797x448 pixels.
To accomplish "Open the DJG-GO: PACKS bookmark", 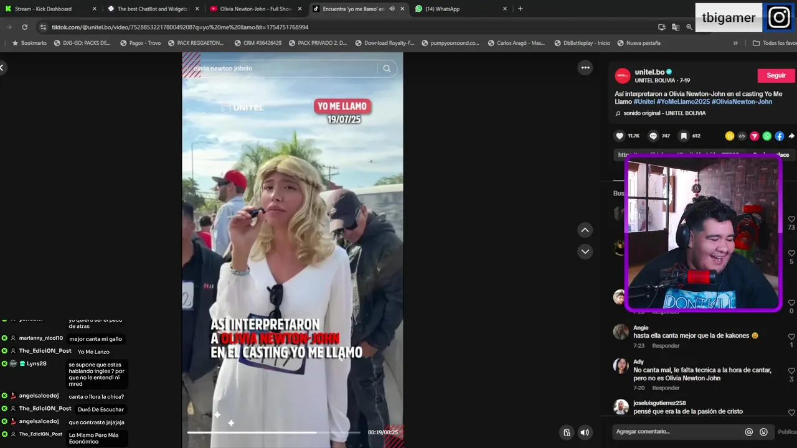I will click(83, 43).
